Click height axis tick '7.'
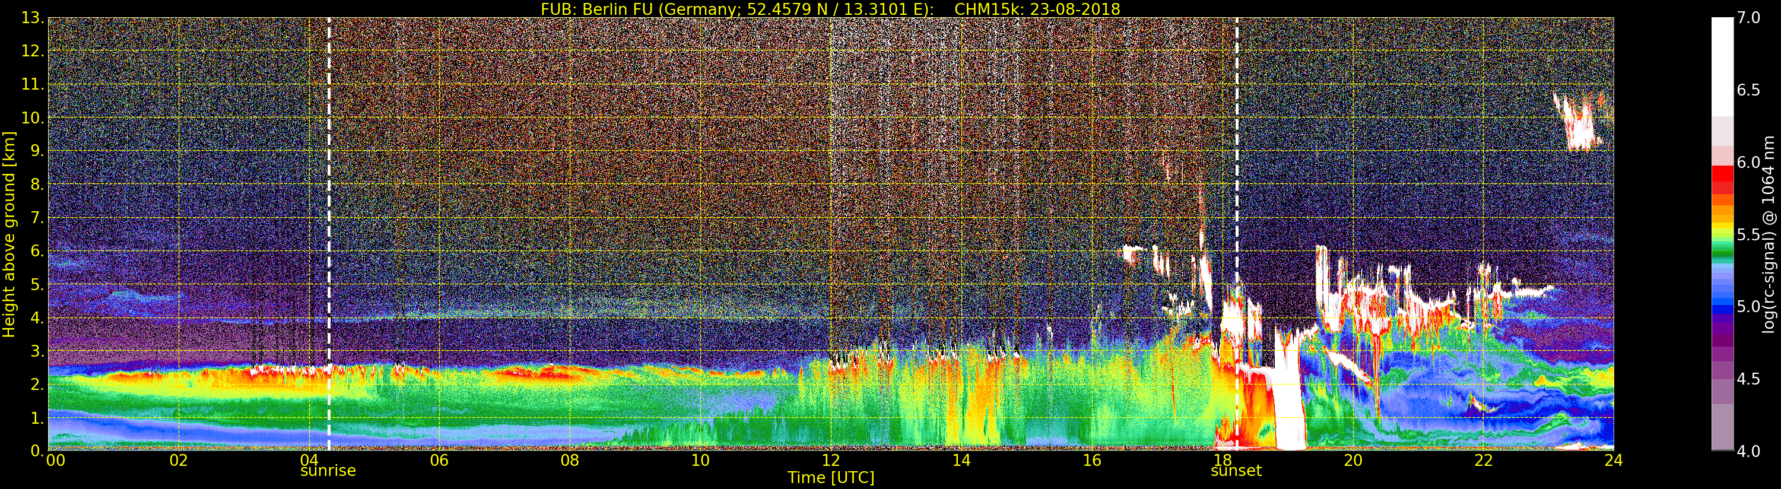This screenshot has height=489, width=1781. click(x=37, y=218)
